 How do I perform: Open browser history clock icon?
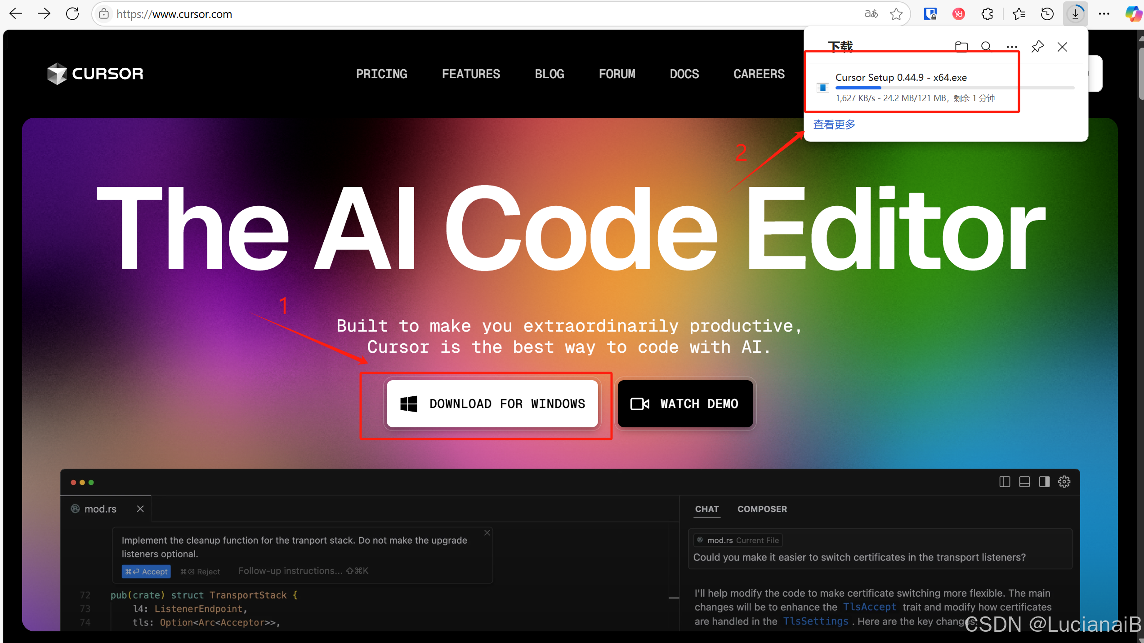pos(1047,14)
